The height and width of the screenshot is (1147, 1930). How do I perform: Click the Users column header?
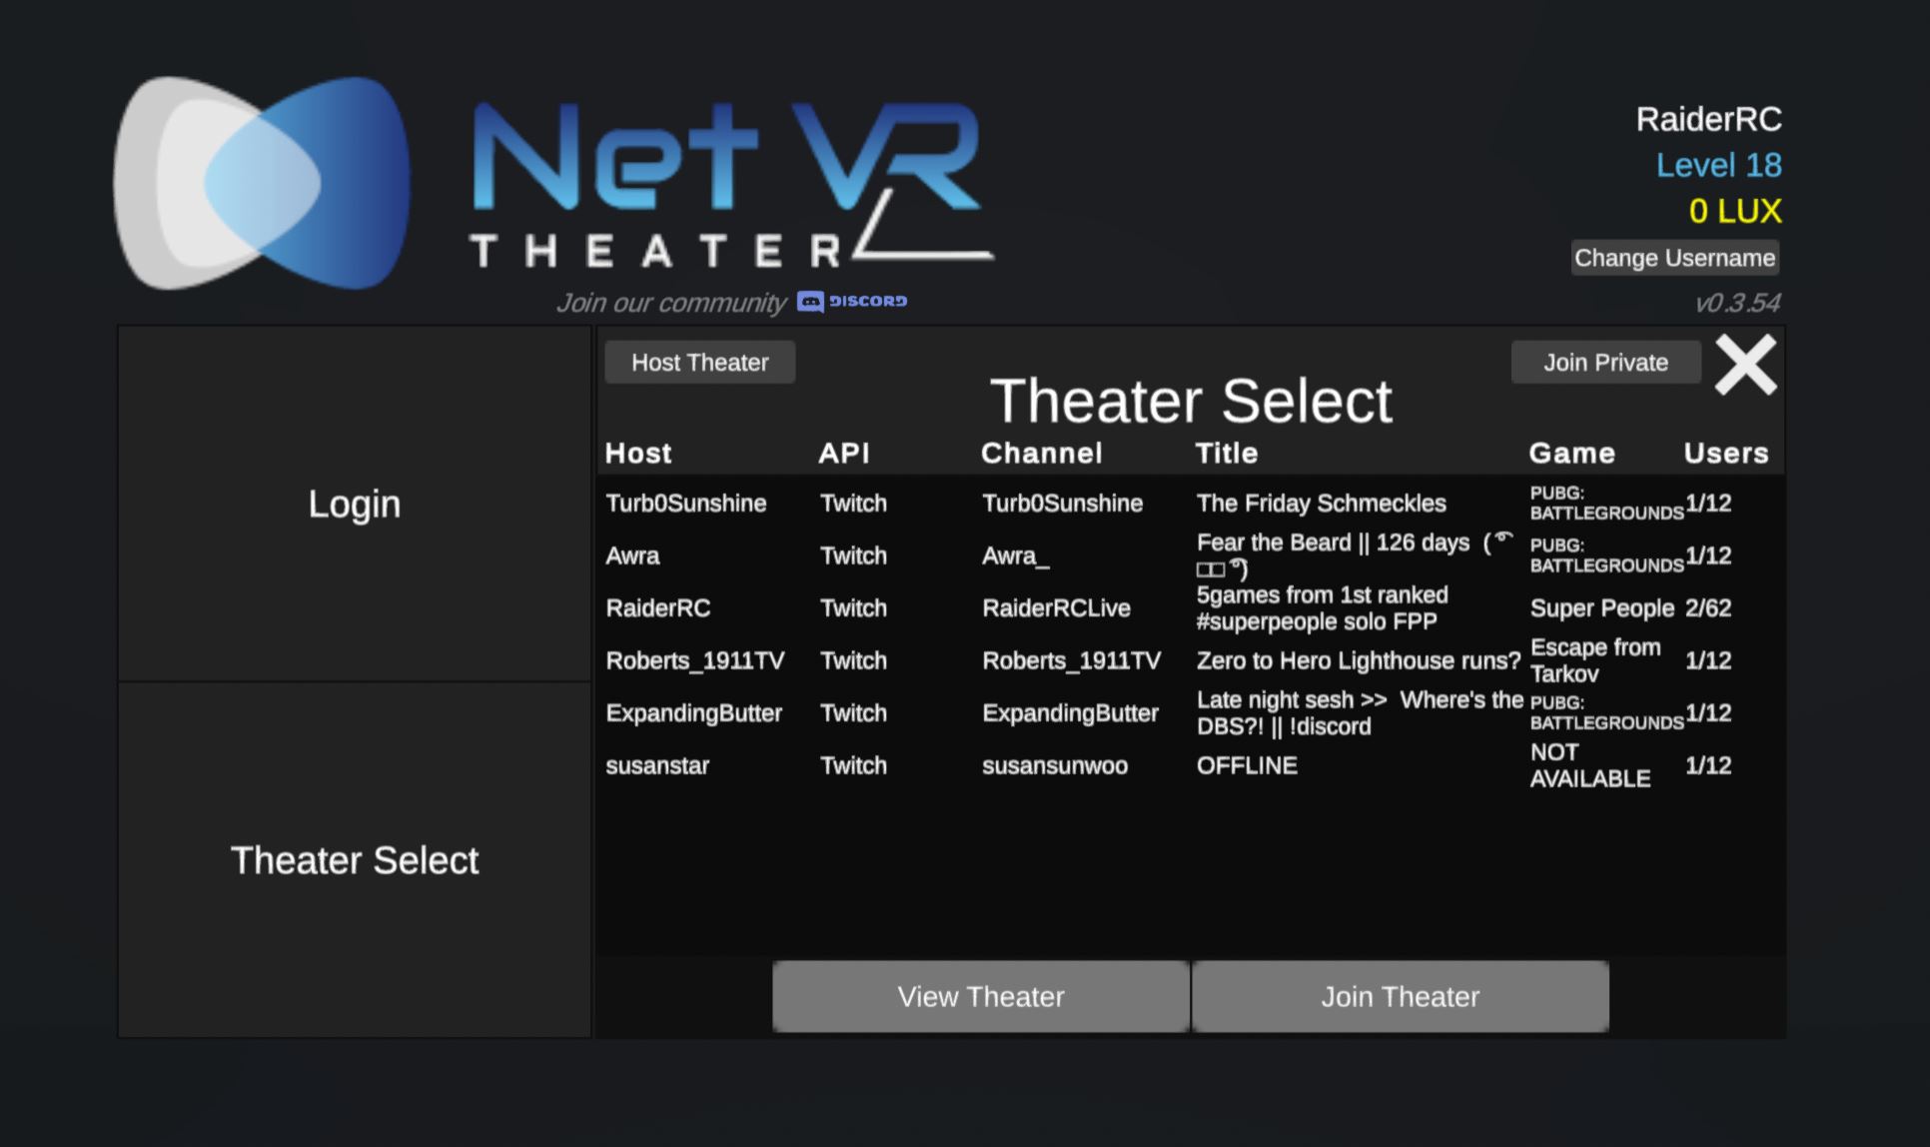(1725, 453)
